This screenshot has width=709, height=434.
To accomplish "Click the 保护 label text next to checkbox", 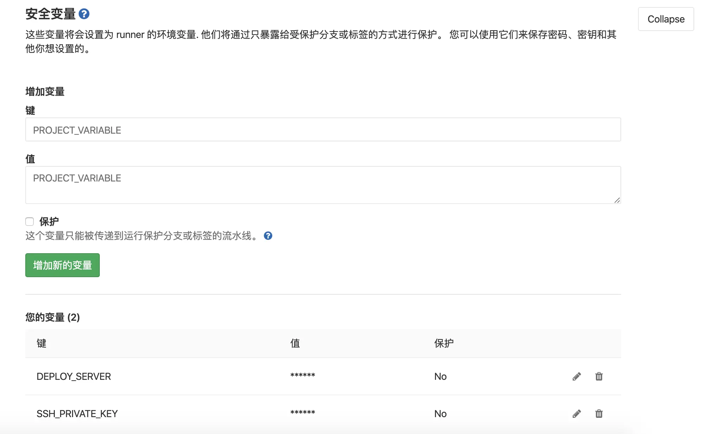I will click(49, 222).
